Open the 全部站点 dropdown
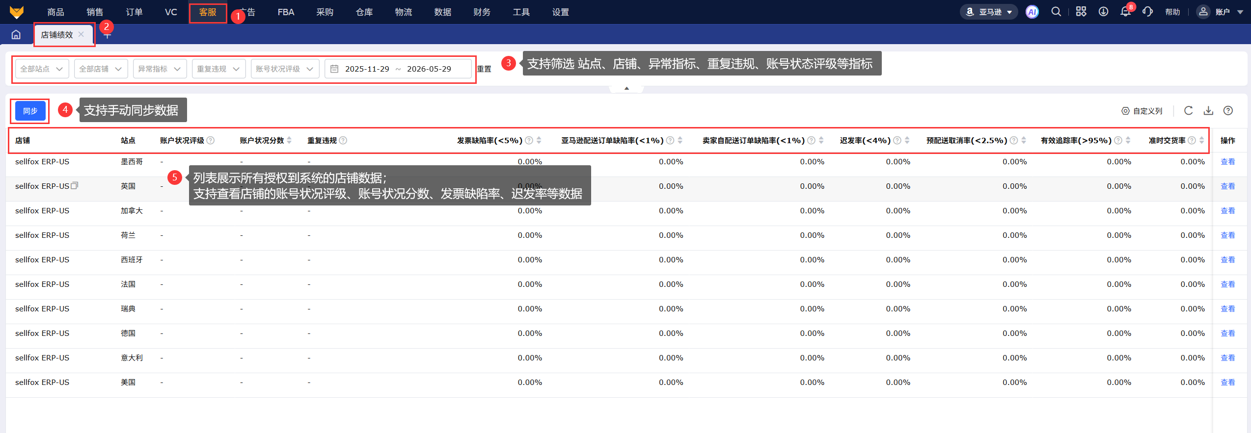 [42, 69]
